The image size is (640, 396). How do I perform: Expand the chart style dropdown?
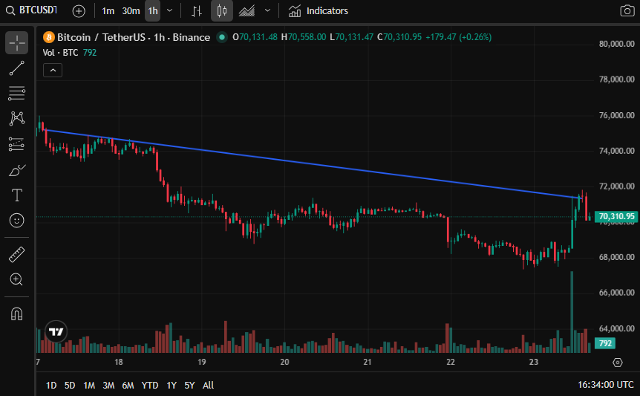[267, 10]
